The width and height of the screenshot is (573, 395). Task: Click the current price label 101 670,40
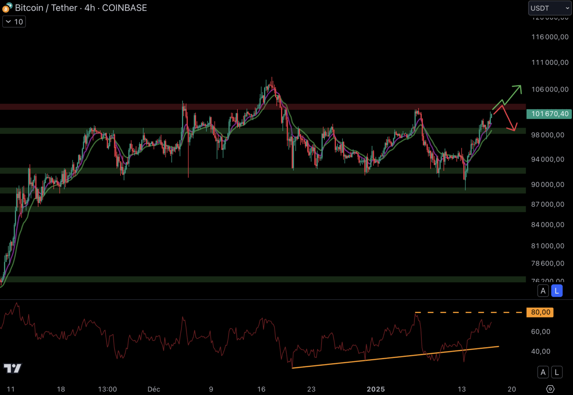tap(549, 114)
